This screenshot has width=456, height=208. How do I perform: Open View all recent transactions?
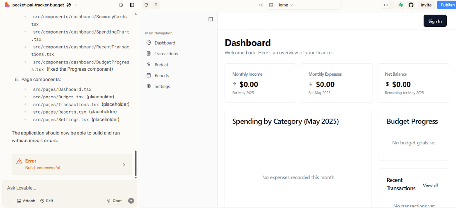coord(430,185)
